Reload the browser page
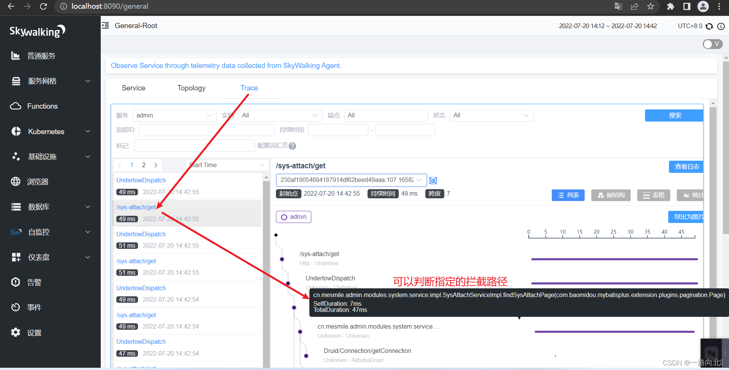The width and height of the screenshot is (729, 370). click(43, 6)
